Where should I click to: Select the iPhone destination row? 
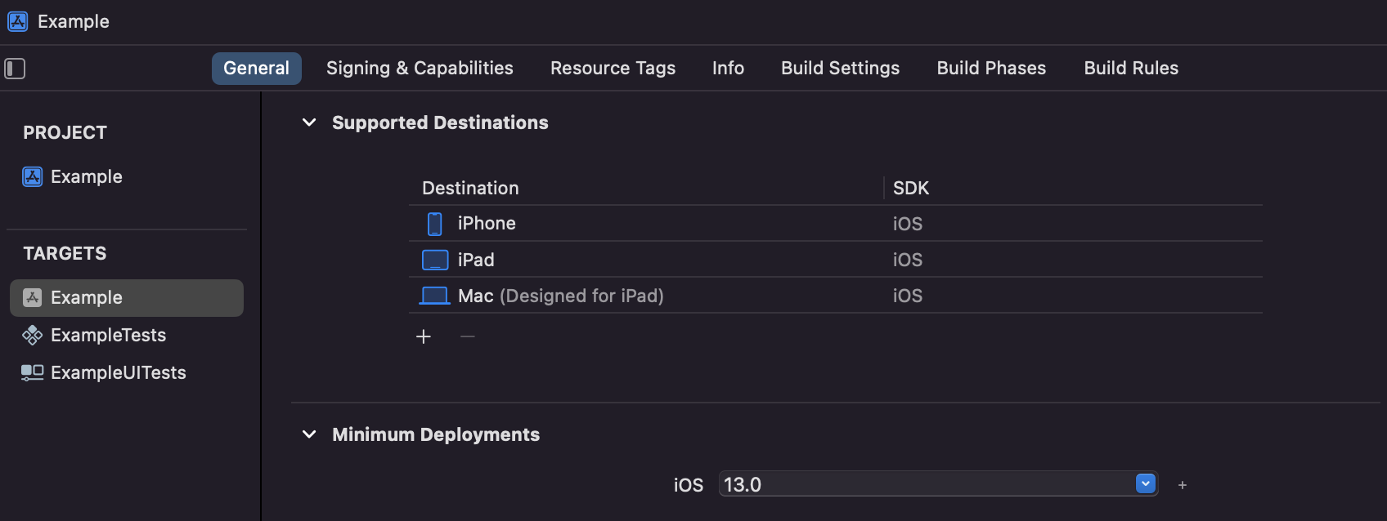[836, 224]
